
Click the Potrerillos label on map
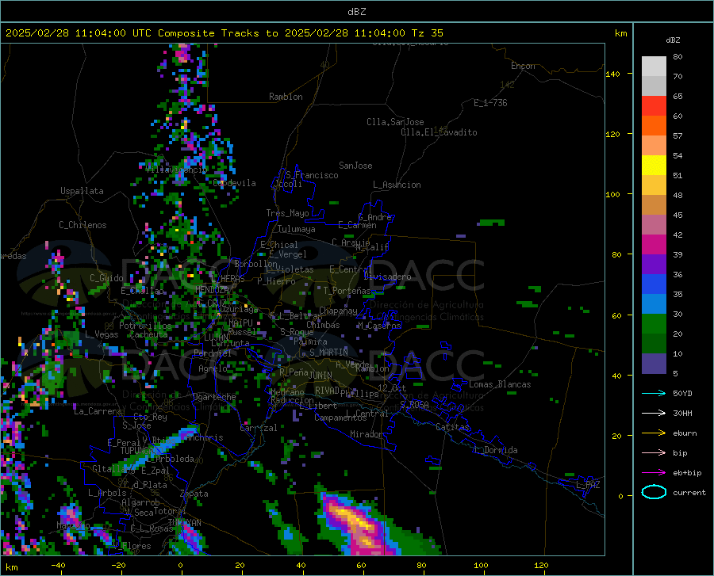tap(146, 326)
